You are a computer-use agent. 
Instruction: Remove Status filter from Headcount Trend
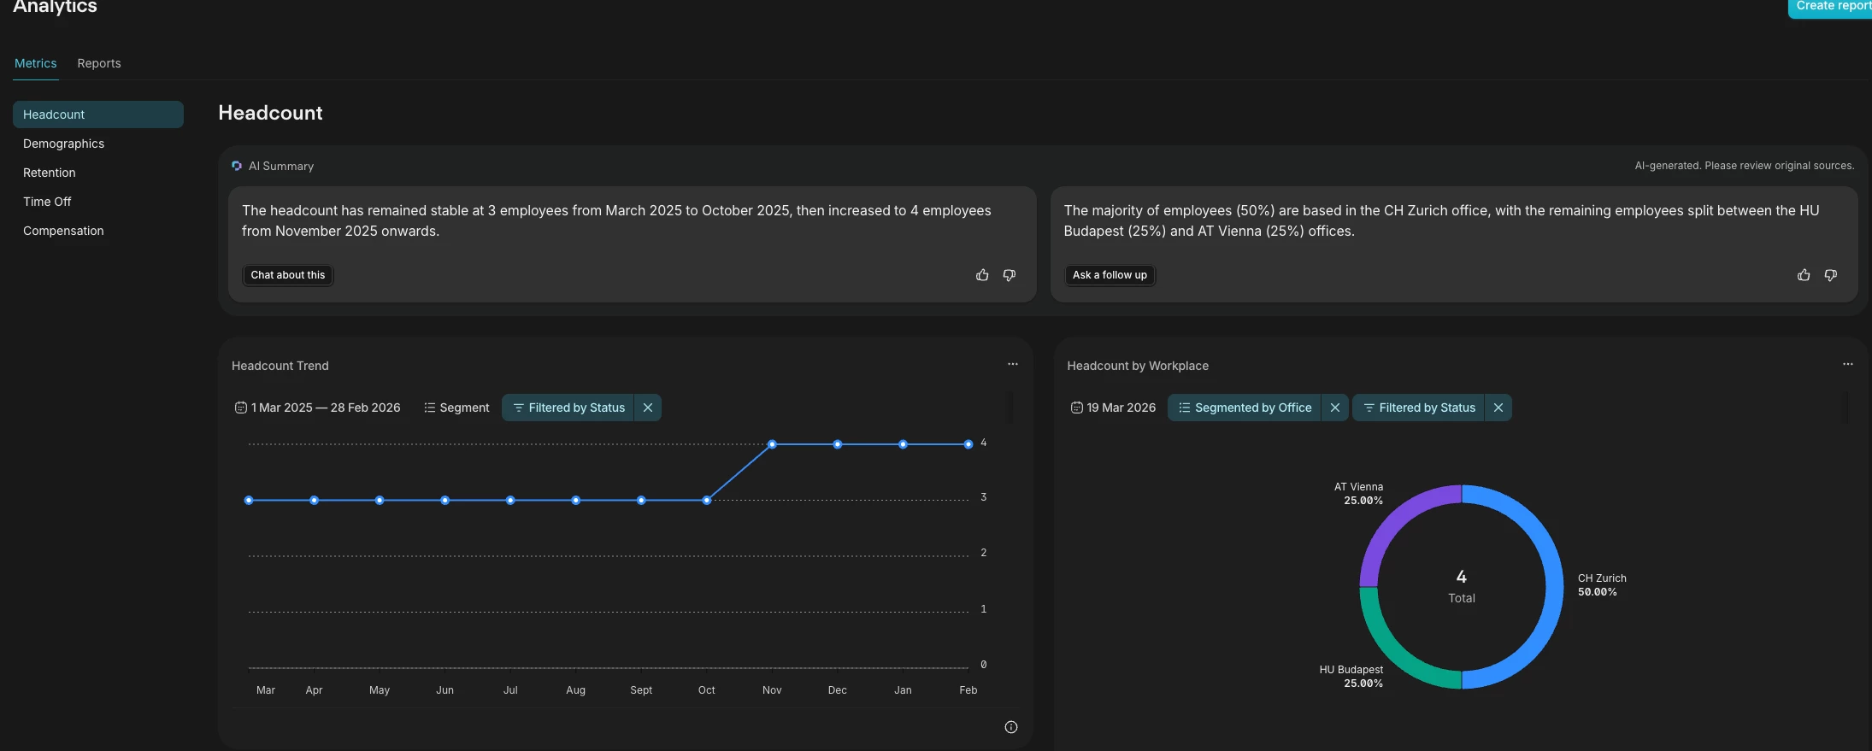point(648,408)
